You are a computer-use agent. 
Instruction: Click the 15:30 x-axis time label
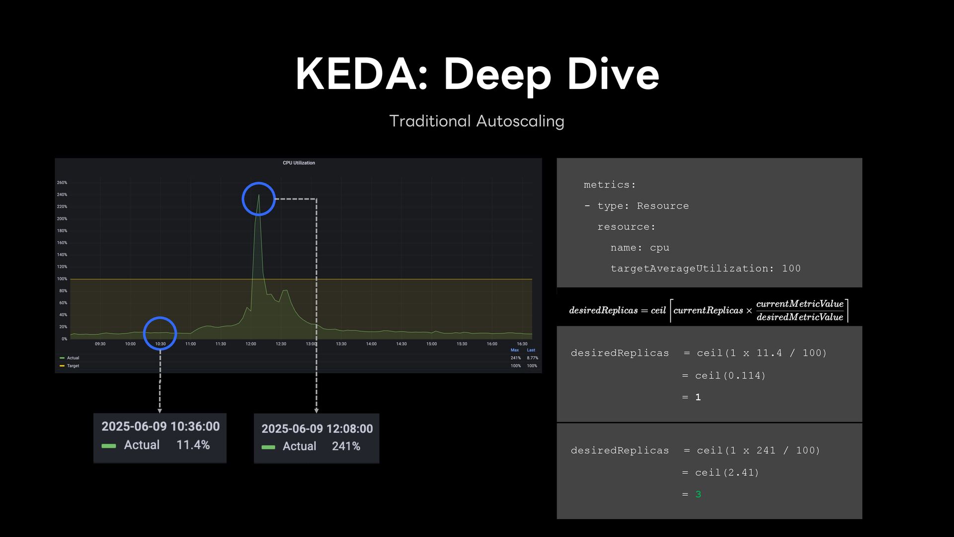pos(462,344)
